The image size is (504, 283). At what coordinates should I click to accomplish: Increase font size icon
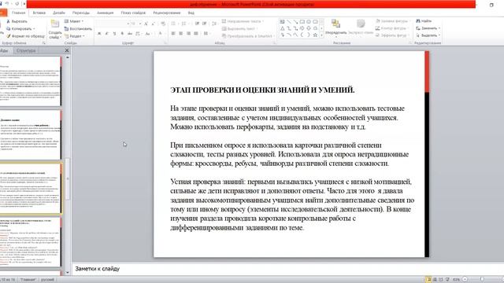coord(146,24)
